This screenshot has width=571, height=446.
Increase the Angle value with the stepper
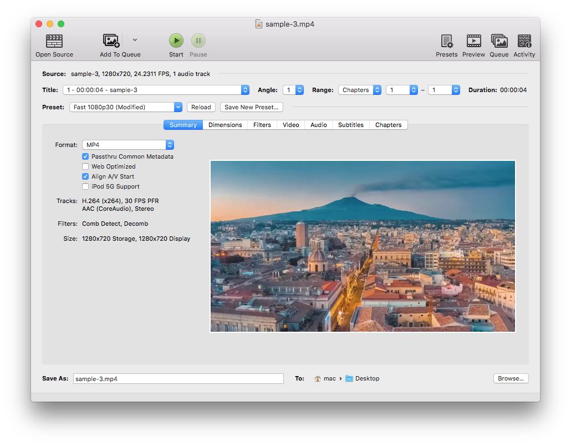[x=299, y=87]
